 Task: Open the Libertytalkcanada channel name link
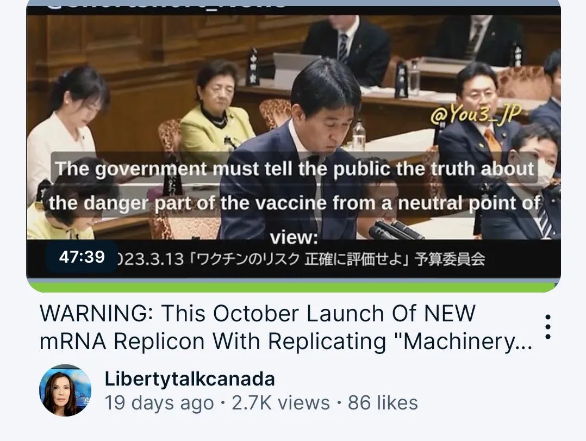click(x=190, y=378)
